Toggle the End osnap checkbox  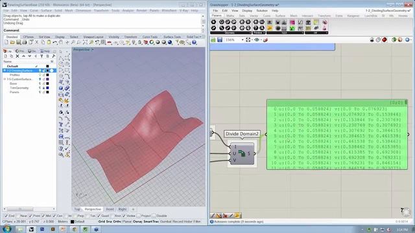(x=6, y=216)
